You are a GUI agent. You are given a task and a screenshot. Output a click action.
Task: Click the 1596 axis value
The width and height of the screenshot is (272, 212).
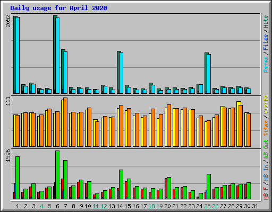tap(8, 155)
